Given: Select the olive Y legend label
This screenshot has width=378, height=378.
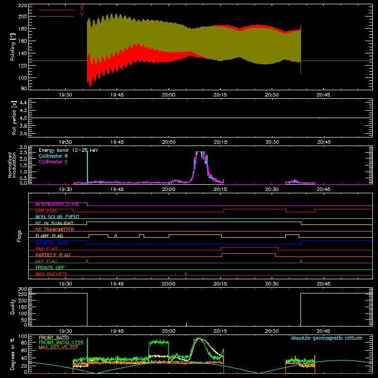Looking at the screenshot, I should coord(82,14).
